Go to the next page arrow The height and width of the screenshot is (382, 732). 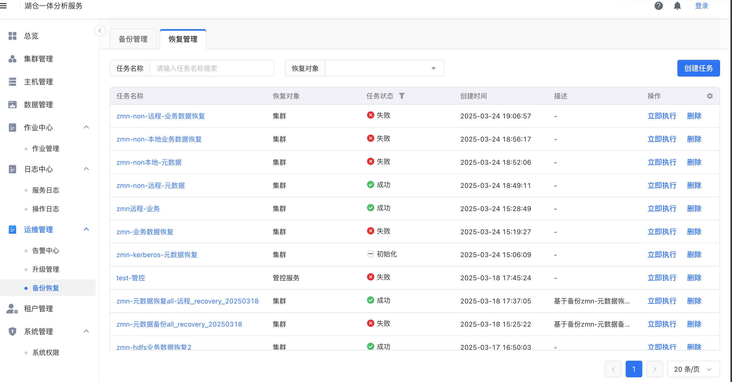[655, 369]
